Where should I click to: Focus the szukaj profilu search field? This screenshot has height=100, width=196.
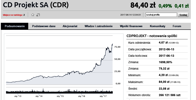click(x=161, y=15)
